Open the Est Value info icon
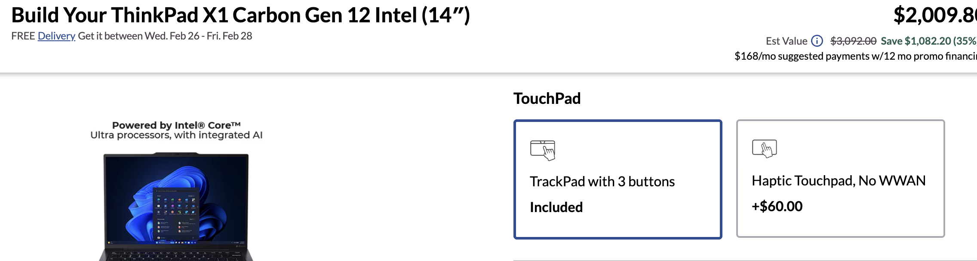 tap(817, 41)
